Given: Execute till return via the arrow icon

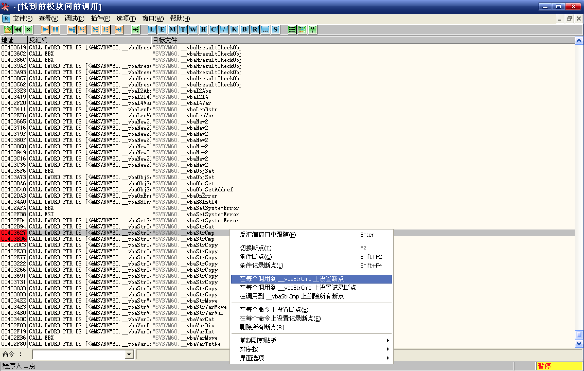Looking at the screenshot, I should (x=119, y=30).
